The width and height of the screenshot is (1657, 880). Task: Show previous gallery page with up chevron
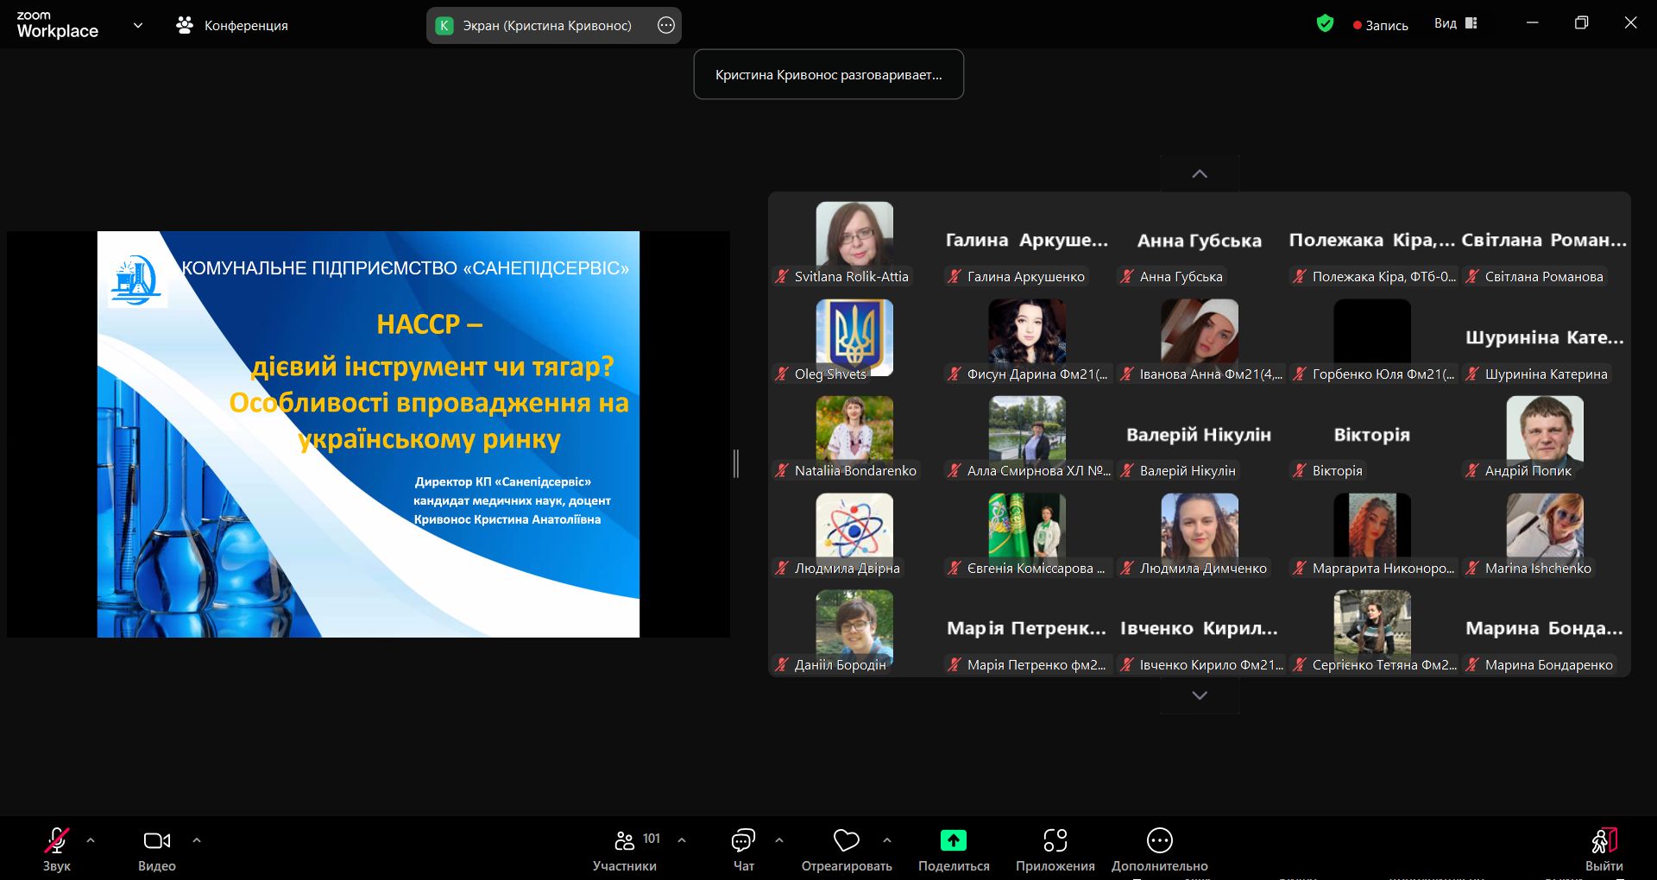click(1200, 173)
